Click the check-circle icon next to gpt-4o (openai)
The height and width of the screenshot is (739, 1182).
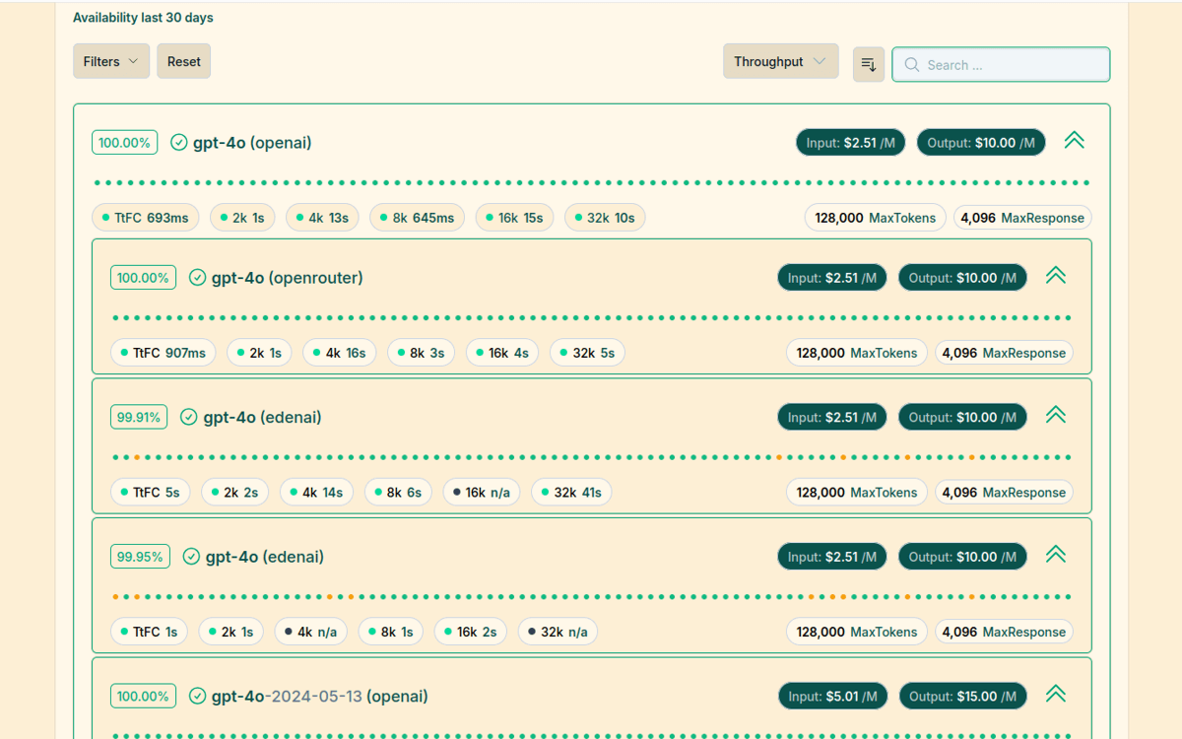(179, 143)
